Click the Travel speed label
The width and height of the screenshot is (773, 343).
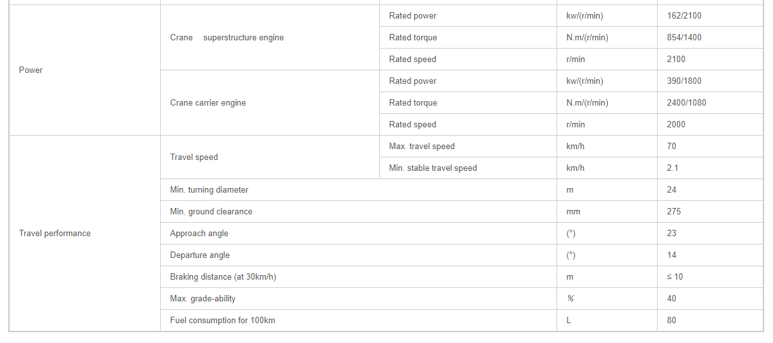194,157
